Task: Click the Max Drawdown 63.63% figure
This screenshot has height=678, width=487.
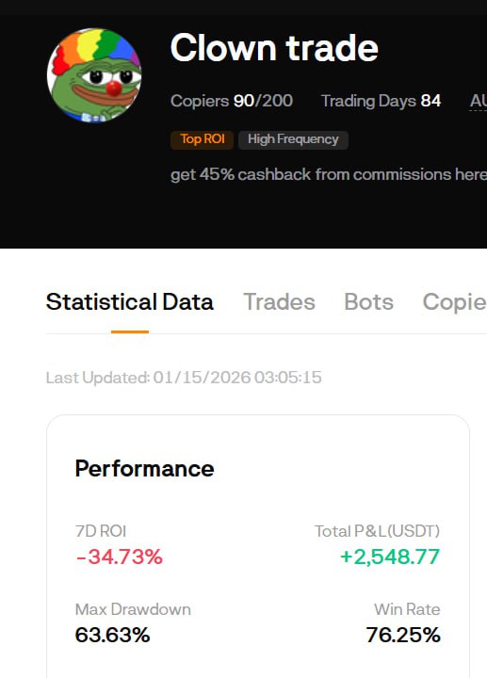Action: [112, 636]
